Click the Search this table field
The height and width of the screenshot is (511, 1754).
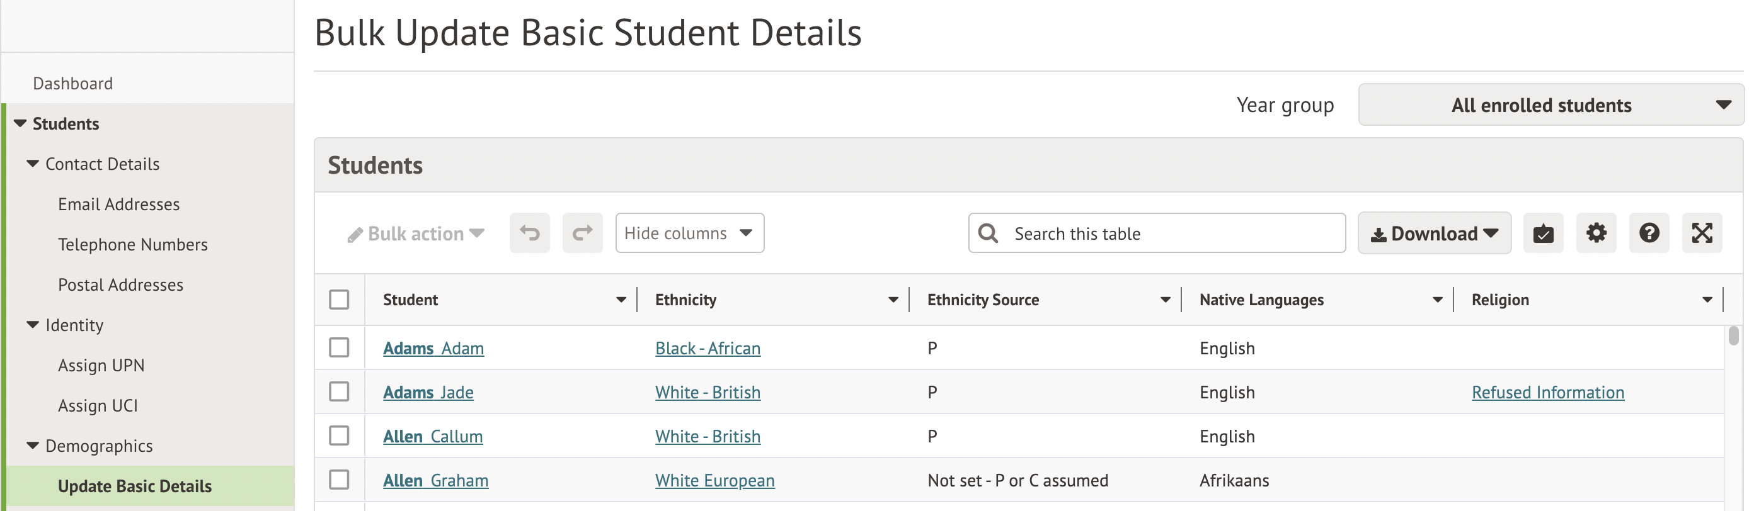tap(1157, 233)
